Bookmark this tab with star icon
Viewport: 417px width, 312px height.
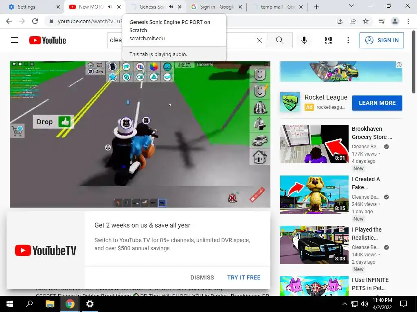click(x=366, y=21)
